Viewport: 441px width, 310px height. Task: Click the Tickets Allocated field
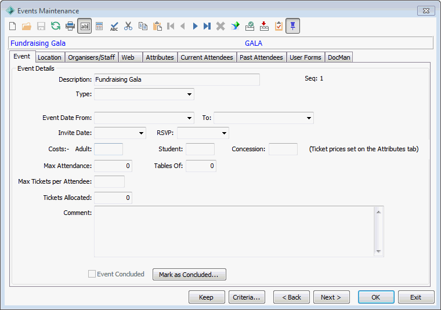113,198
